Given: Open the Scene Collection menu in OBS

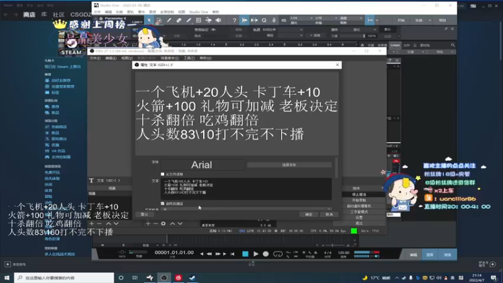Looking at the screenshot, I should 170,58.
